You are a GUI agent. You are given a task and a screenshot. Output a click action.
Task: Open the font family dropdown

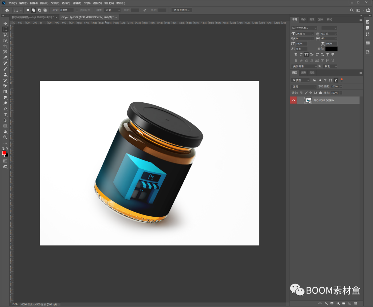(x=304, y=28)
